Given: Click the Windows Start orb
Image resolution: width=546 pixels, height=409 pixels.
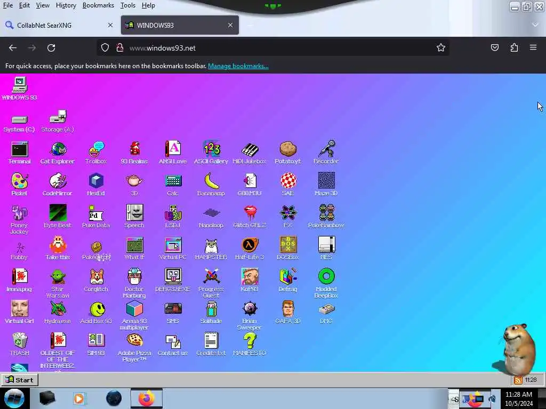Looking at the screenshot, I should [x=14, y=398].
